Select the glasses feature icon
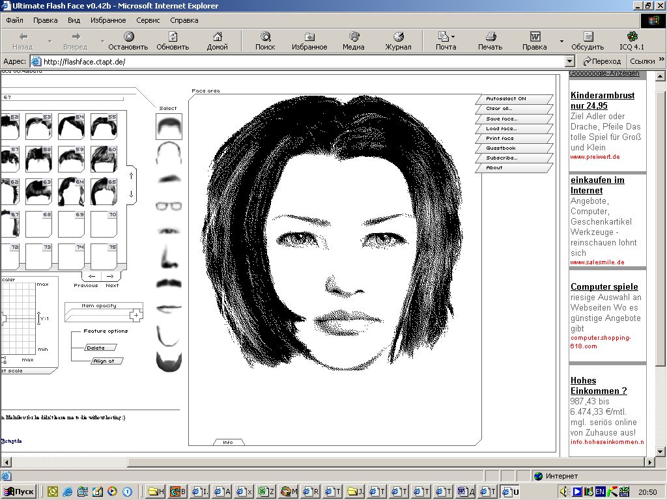667x500 pixels. (x=169, y=206)
